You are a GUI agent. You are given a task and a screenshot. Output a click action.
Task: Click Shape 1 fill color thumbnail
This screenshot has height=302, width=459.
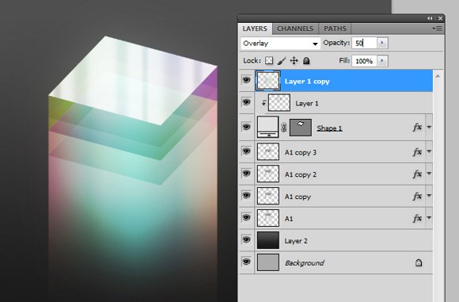(x=267, y=127)
